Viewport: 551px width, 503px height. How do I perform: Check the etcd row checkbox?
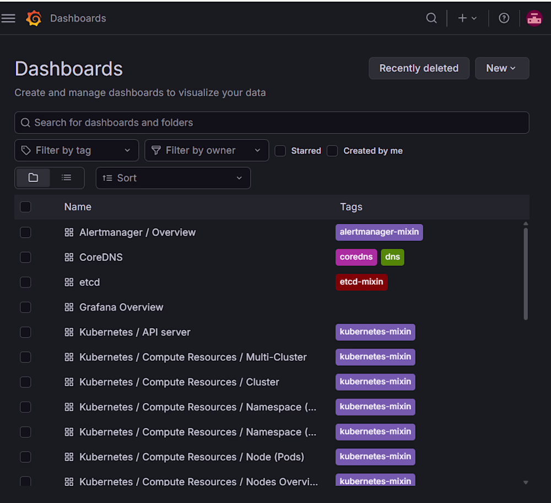pos(25,282)
